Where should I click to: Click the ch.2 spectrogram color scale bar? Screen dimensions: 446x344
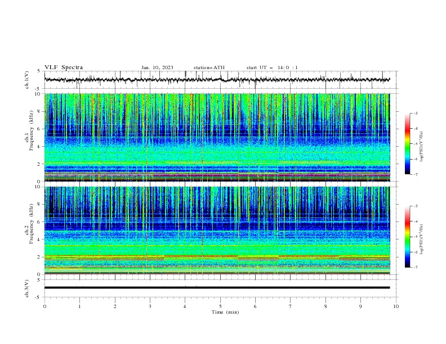pyautogui.click(x=407, y=237)
